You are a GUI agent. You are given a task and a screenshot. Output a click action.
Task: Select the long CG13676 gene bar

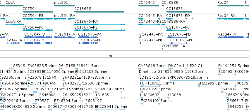click(99, 12)
